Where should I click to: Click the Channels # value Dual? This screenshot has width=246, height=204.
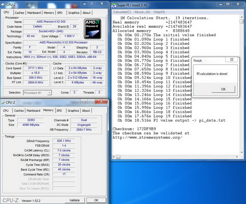point(84,120)
